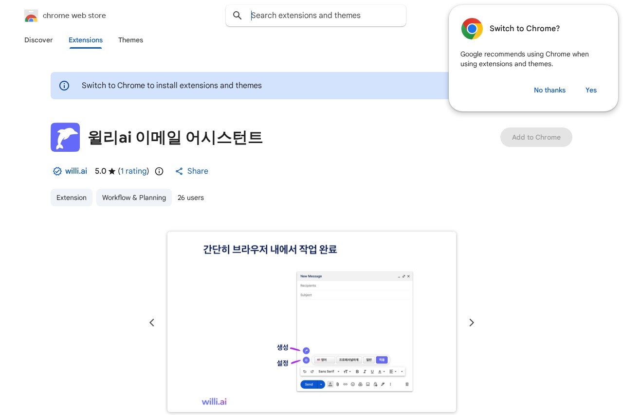
Task: Switch to the Themes tab
Action: point(130,40)
